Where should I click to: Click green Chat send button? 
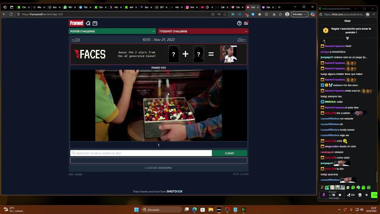tap(374, 195)
